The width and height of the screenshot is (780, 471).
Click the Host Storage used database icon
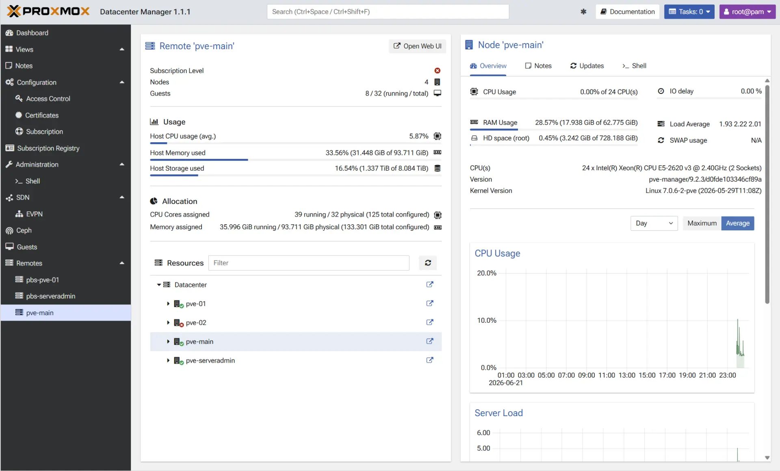click(x=438, y=168)
